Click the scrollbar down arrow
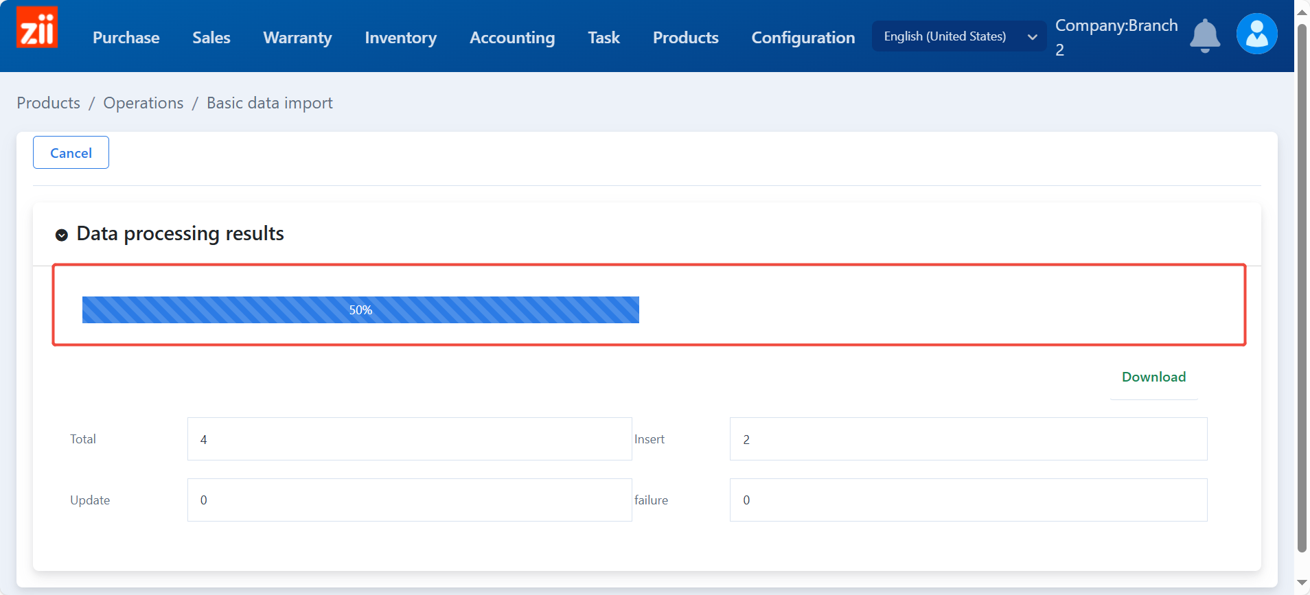Screen dimensions: 1310x595 click(1302, 583)
